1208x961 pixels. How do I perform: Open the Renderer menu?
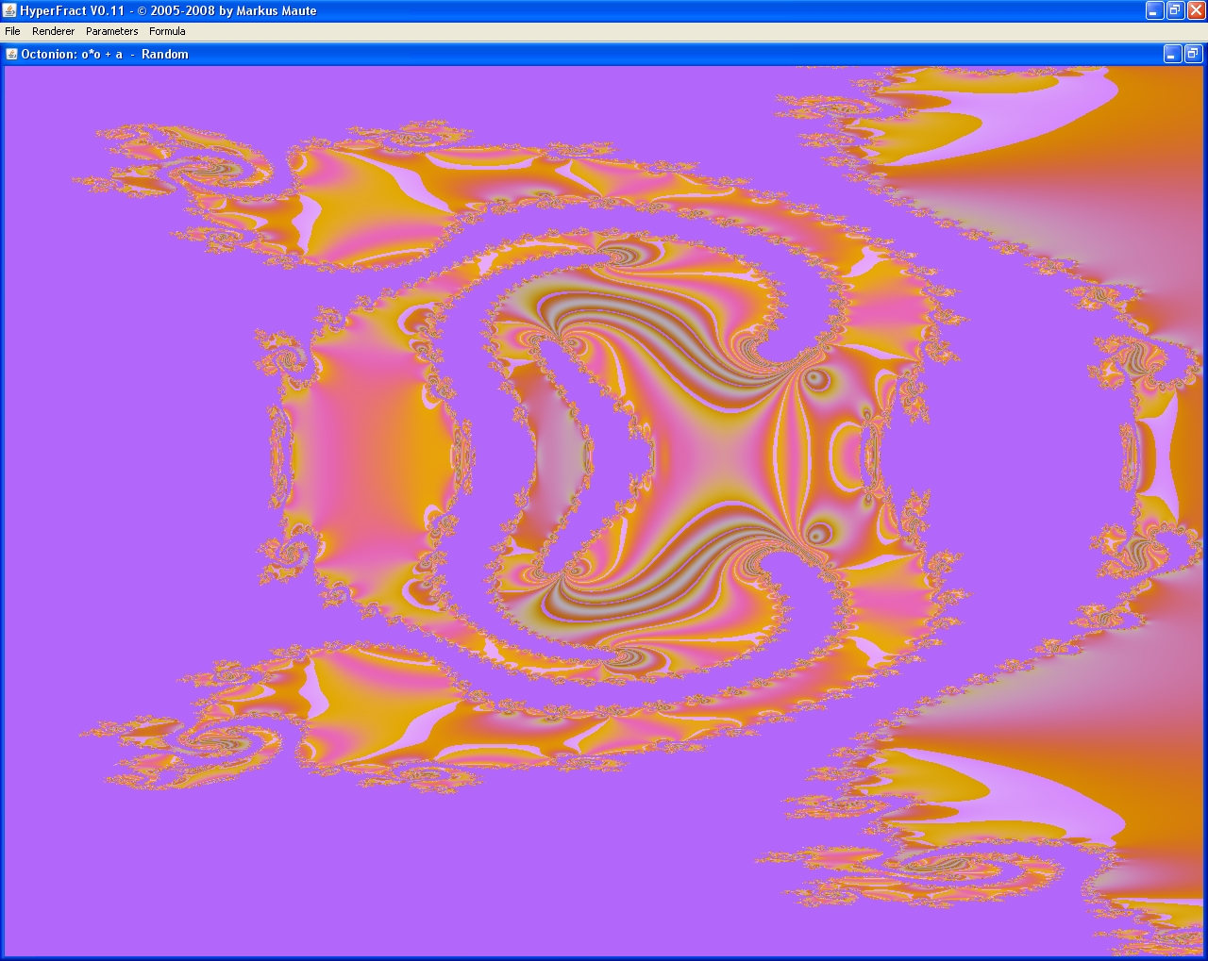tap(53, 31)
